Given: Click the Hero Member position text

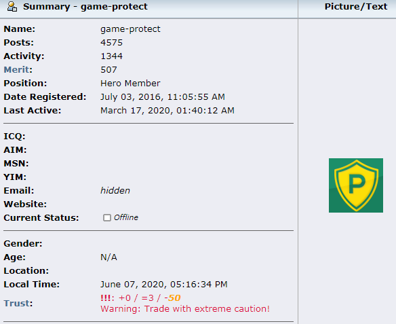Looking at the screenshot, I should point(130,84).
